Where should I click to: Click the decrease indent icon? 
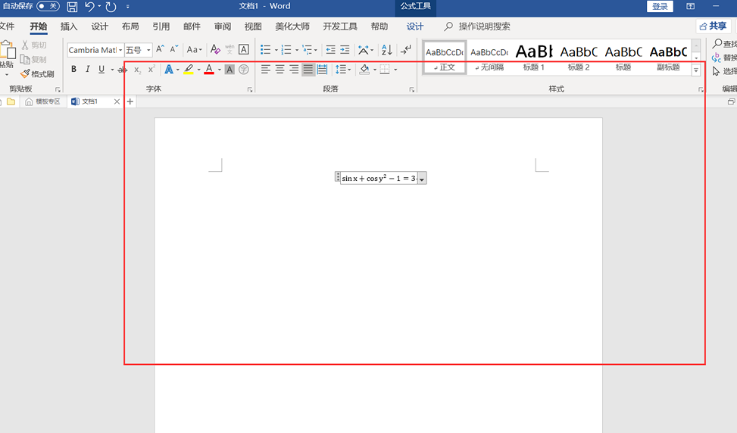pyautogui.click(x=330, y=49)
